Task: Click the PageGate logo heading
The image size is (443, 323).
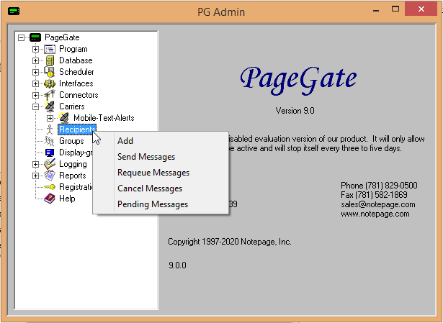Action: click(298, 80)
